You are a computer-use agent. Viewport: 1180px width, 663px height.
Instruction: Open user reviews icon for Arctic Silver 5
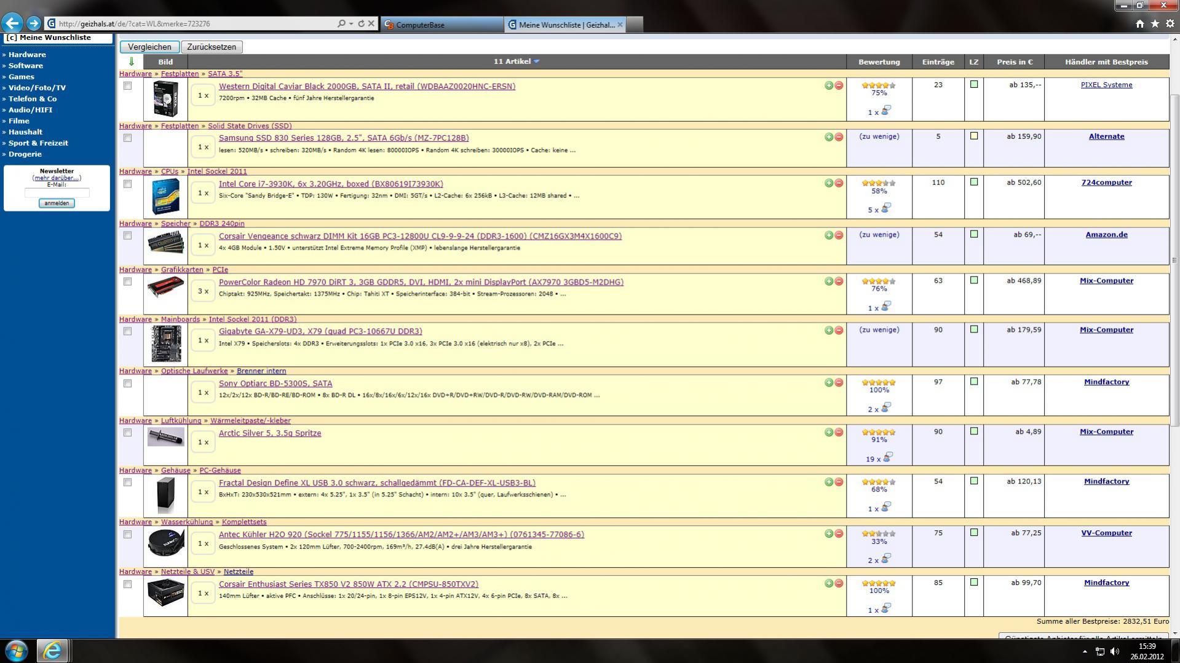[888, 457]
